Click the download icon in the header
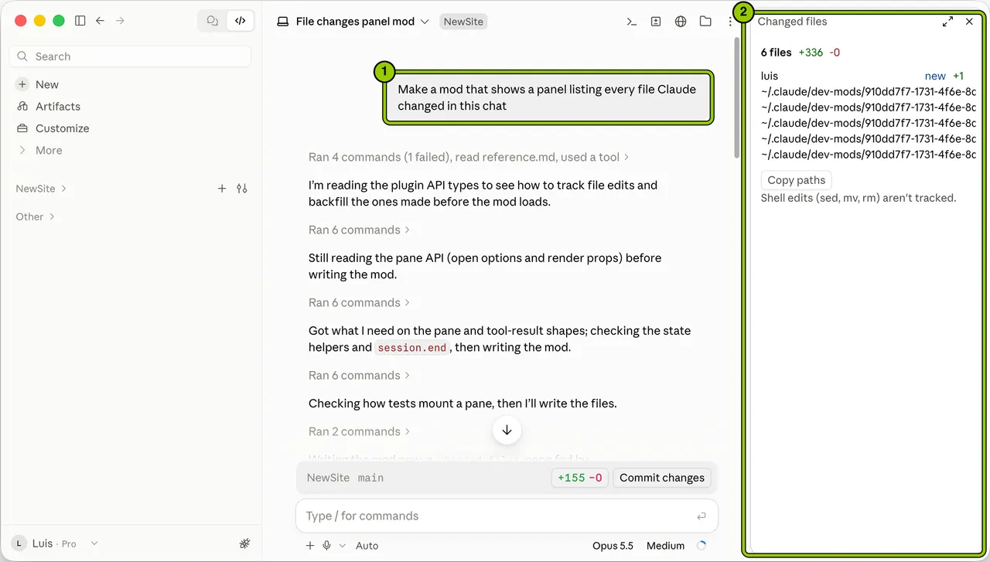Screen dimensions: 990x562 [x=656, y=22]
